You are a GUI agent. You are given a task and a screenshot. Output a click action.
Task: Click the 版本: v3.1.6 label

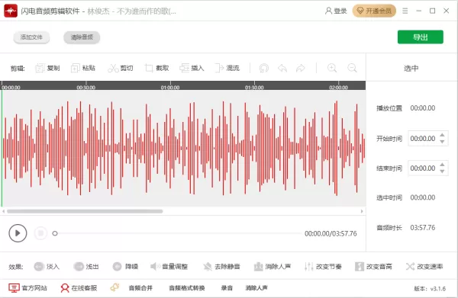[x=430, y=289]
